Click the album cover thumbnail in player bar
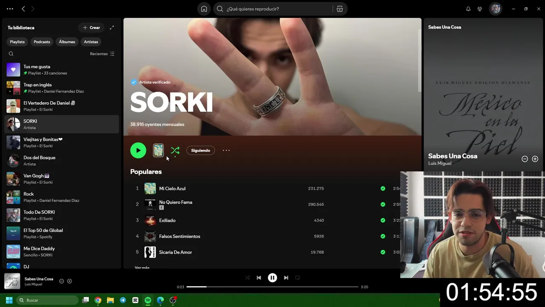 tap(12, 281)
